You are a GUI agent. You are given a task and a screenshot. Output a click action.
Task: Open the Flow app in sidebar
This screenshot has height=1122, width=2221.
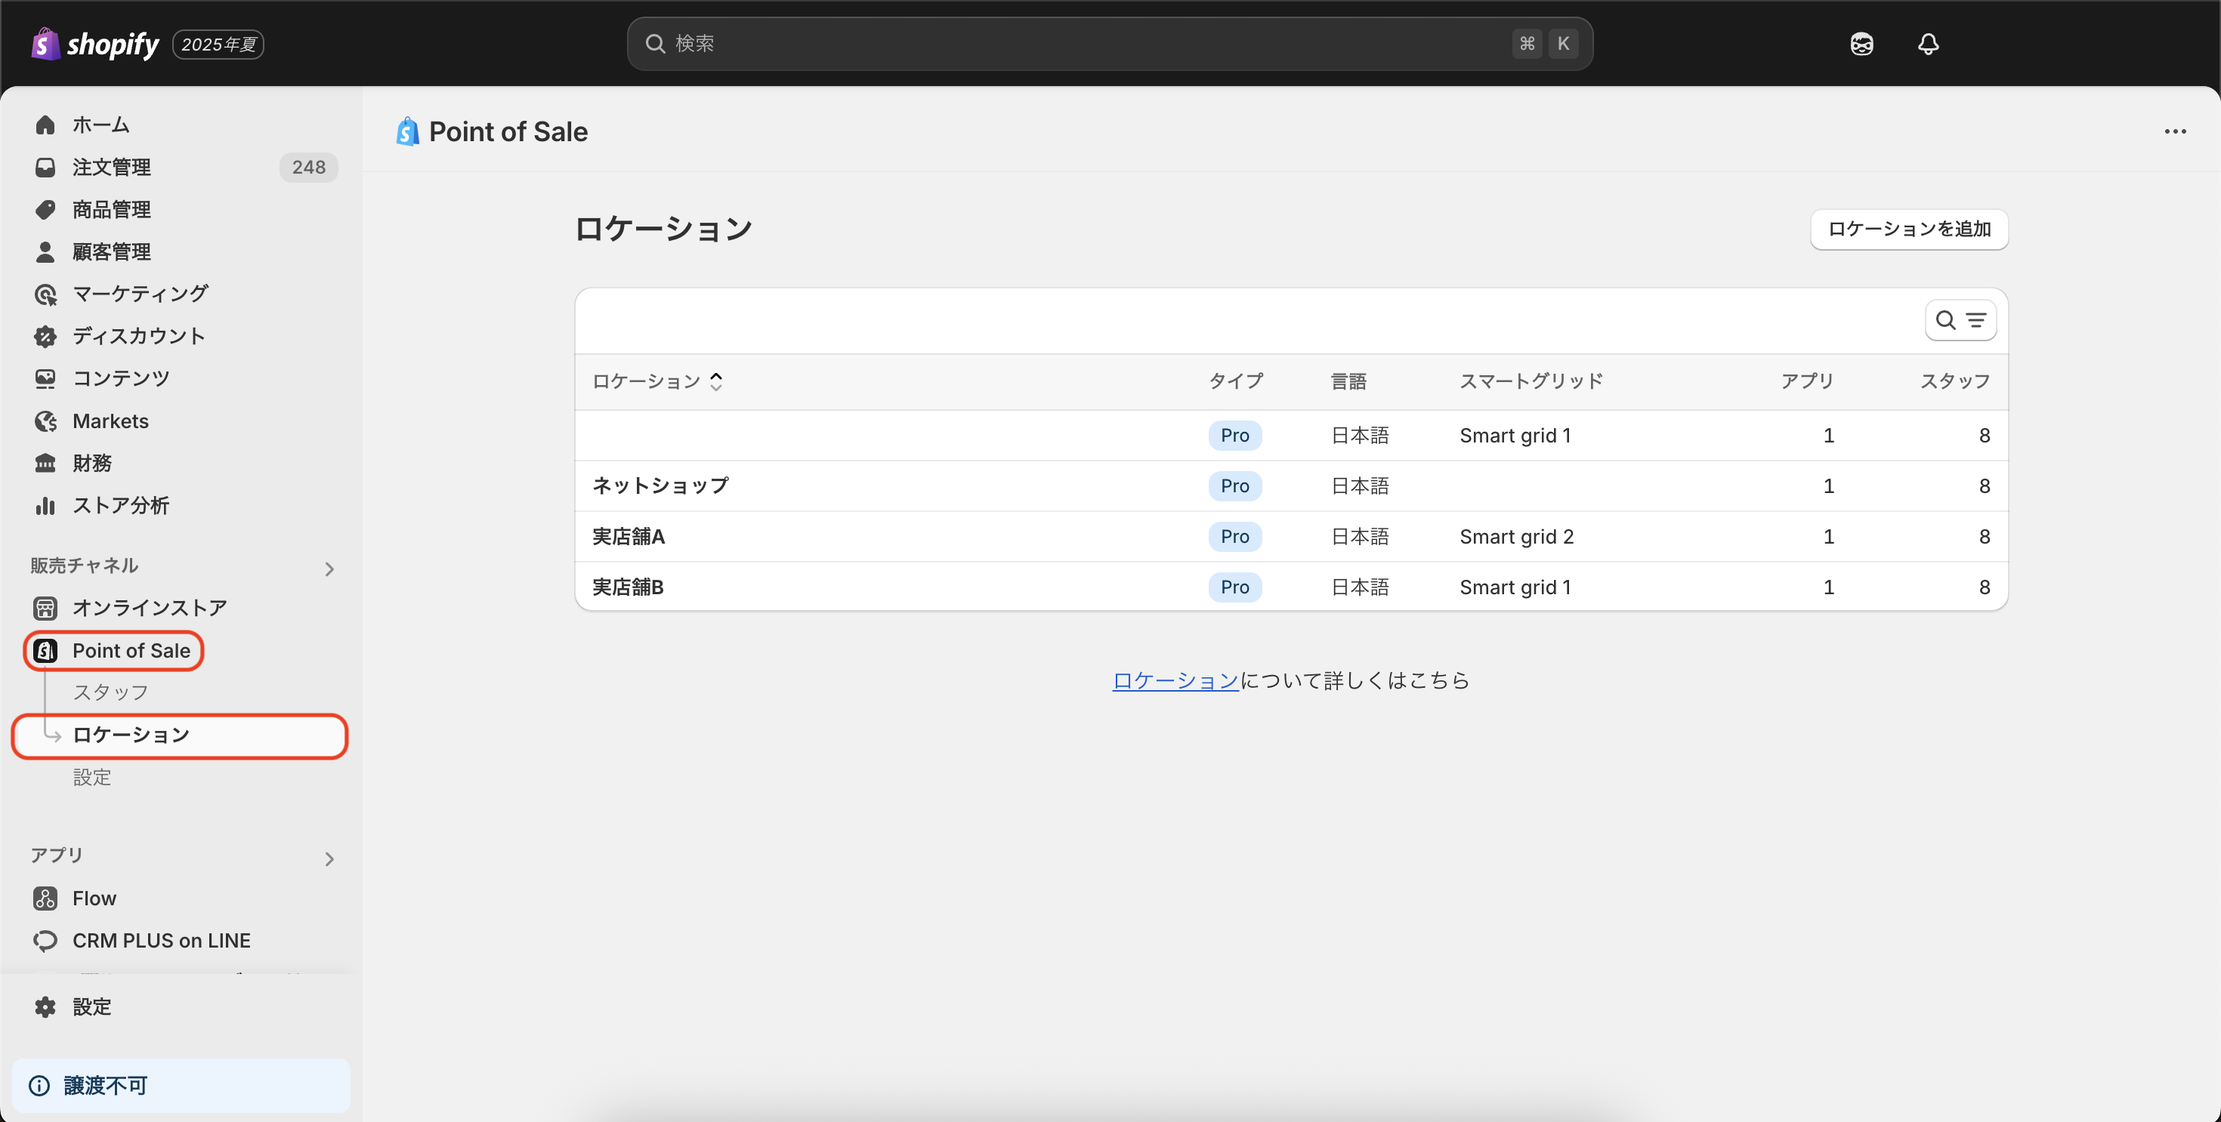click(94, 898)
